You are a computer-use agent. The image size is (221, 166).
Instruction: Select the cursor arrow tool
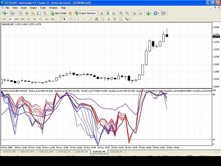coord(65,19)
